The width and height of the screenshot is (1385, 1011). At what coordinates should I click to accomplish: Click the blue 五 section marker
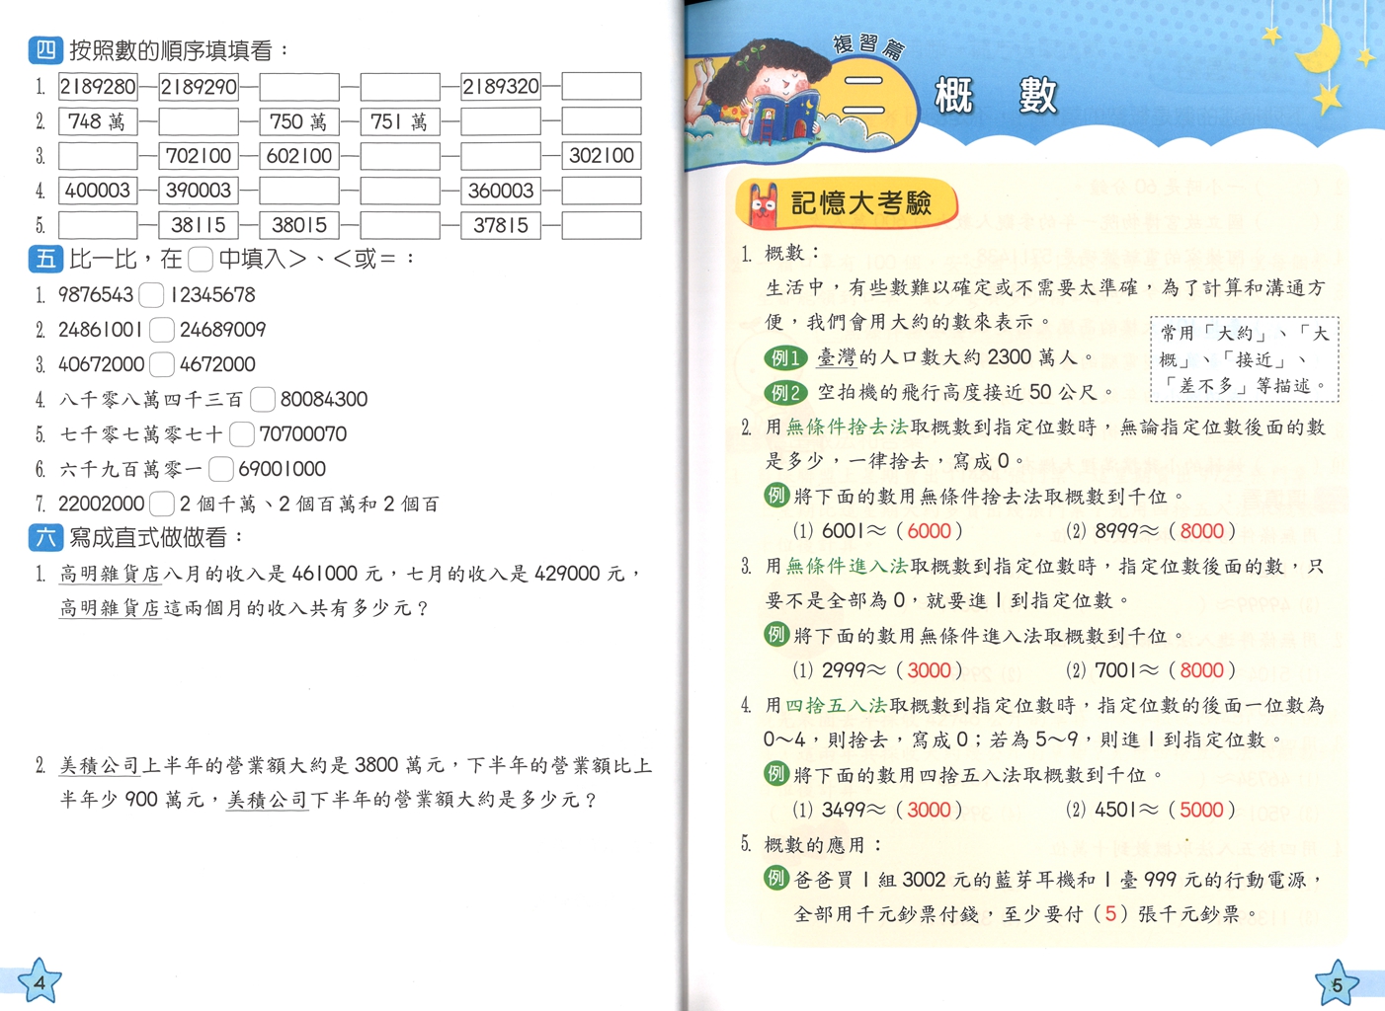(x=45, y=260)
